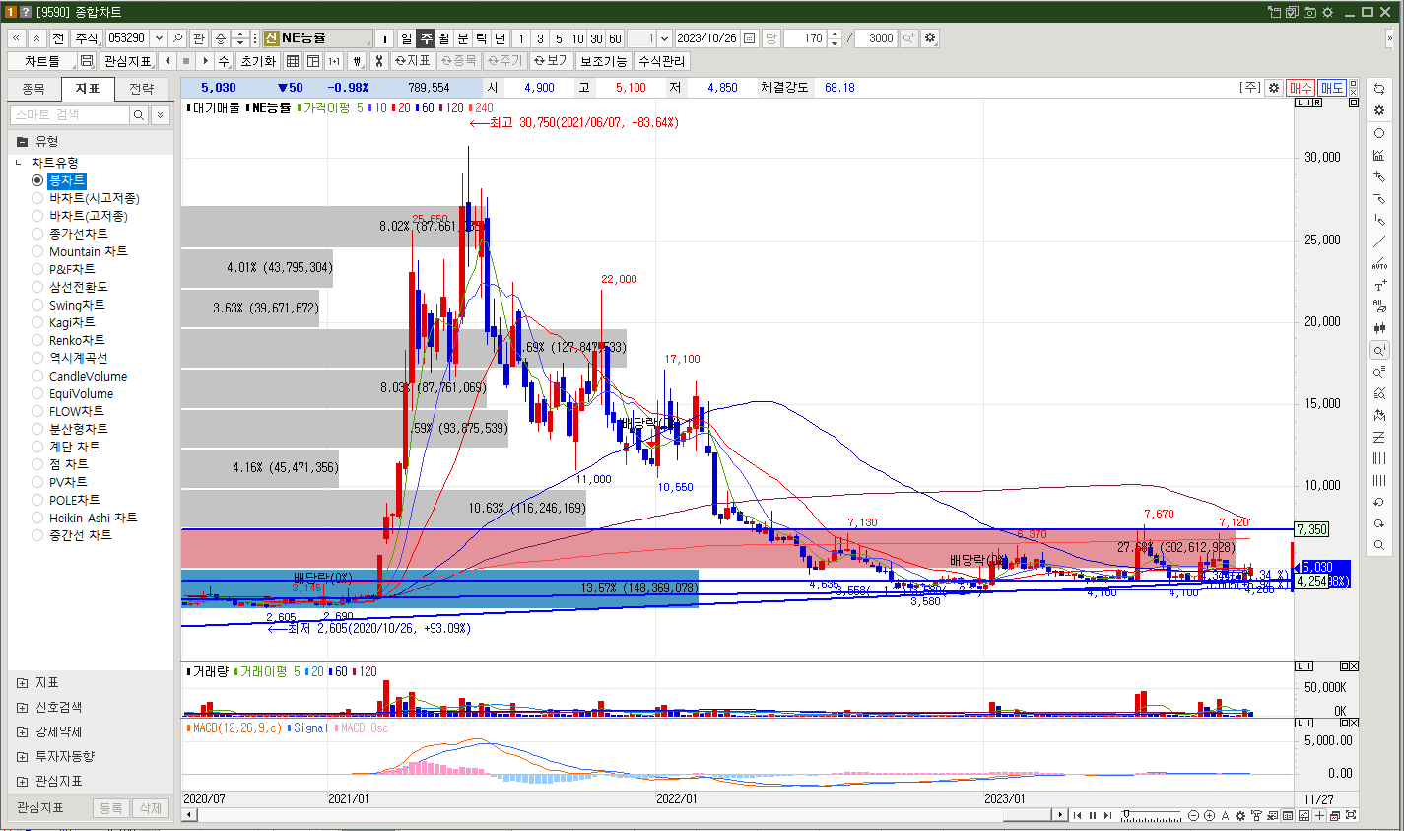Image resolution: width=1404 pixels, height=831 pixels.
Task: Click the bottom toolbar gear settings icon
Action: pyautogui.click(x=1240, y=816)
